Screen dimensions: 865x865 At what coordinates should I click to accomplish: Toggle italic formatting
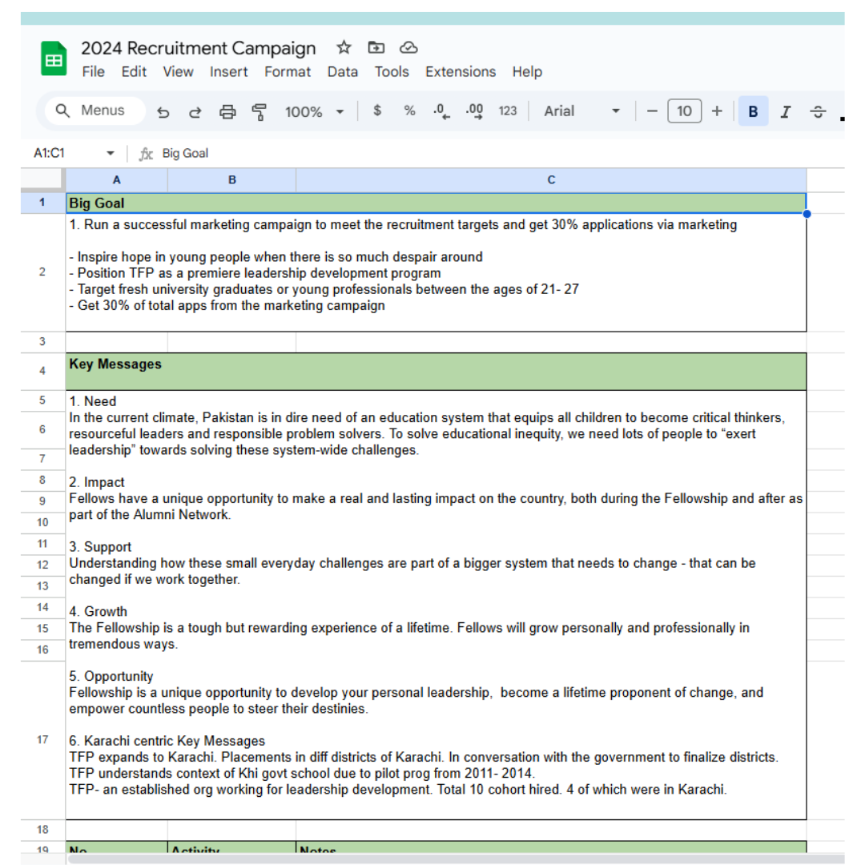(x=786, y=112)
